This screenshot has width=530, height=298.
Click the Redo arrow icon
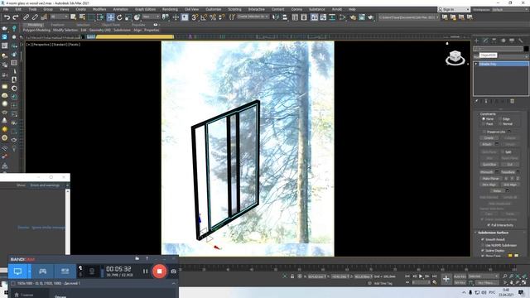point(16,17)
